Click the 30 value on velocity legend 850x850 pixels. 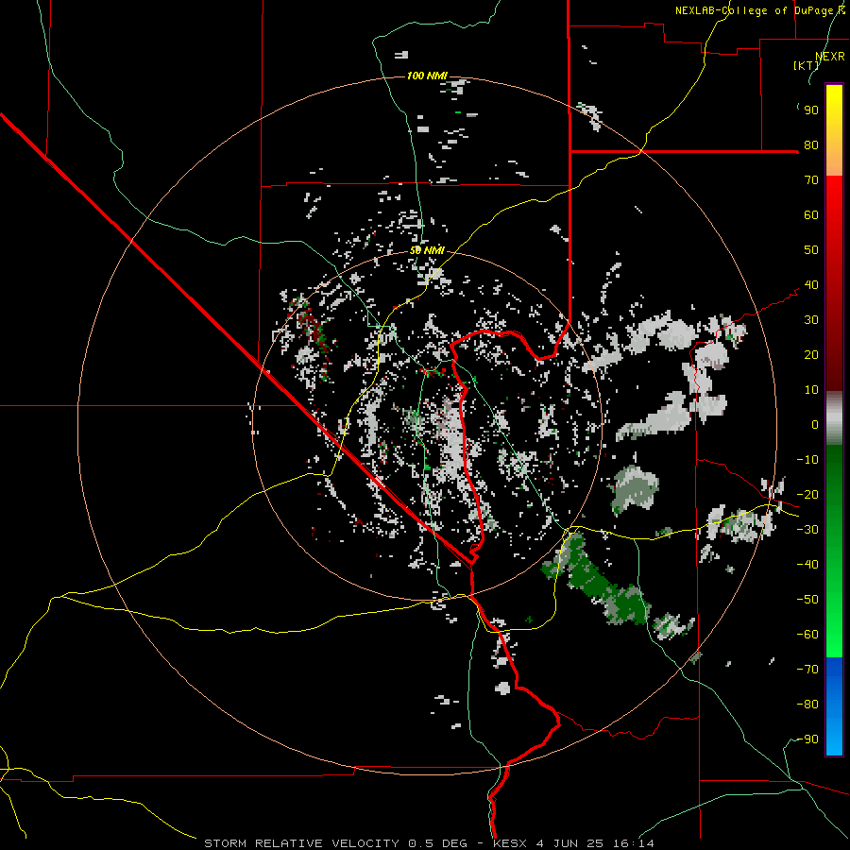[x=811, y=320]
